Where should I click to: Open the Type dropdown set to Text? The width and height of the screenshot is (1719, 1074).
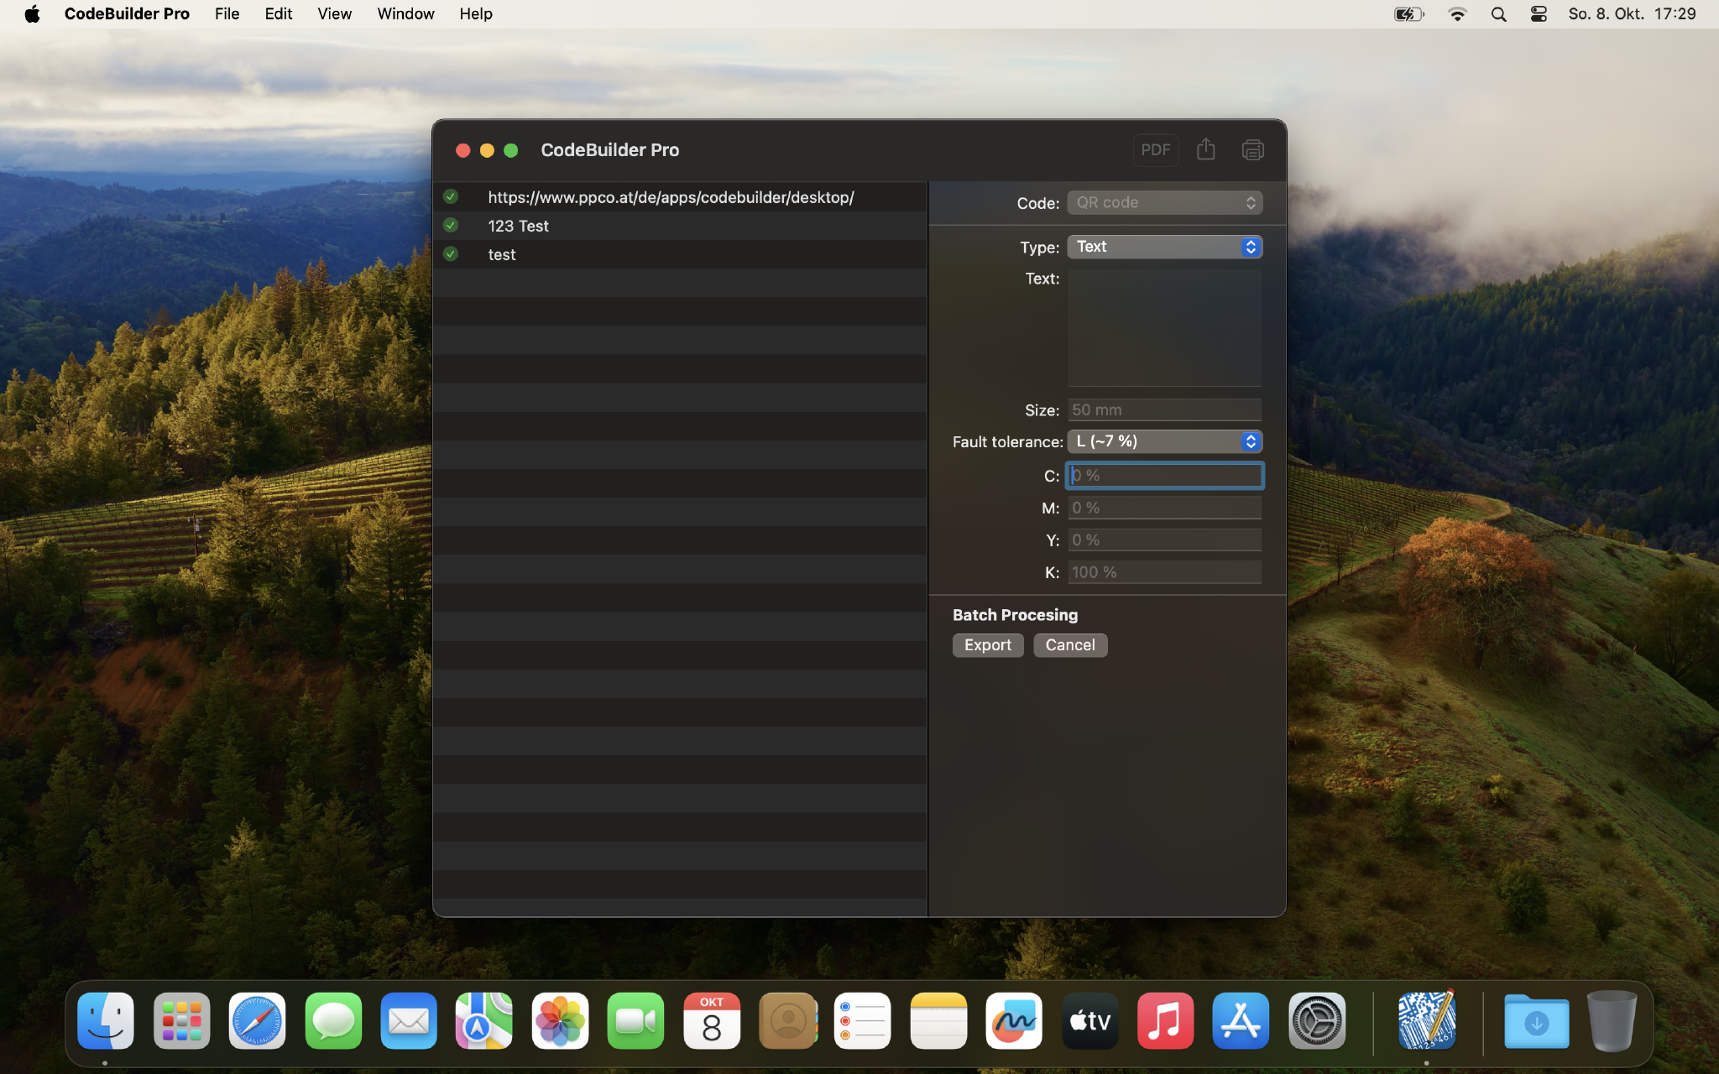click(x=1164, y=247)
